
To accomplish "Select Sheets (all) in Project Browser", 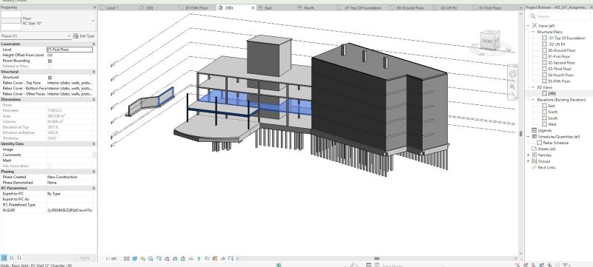I will [x=546, y=149].
